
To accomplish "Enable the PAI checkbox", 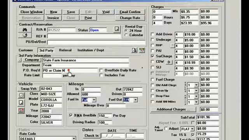I will (153, 51).
